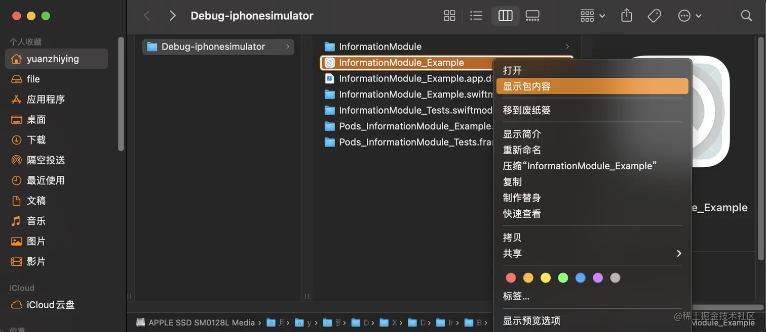The width and height of the screenshot is (766, 332).
Task: Select the Debug-iphonesimulator folder row
Action: click(x=218, y=46)
